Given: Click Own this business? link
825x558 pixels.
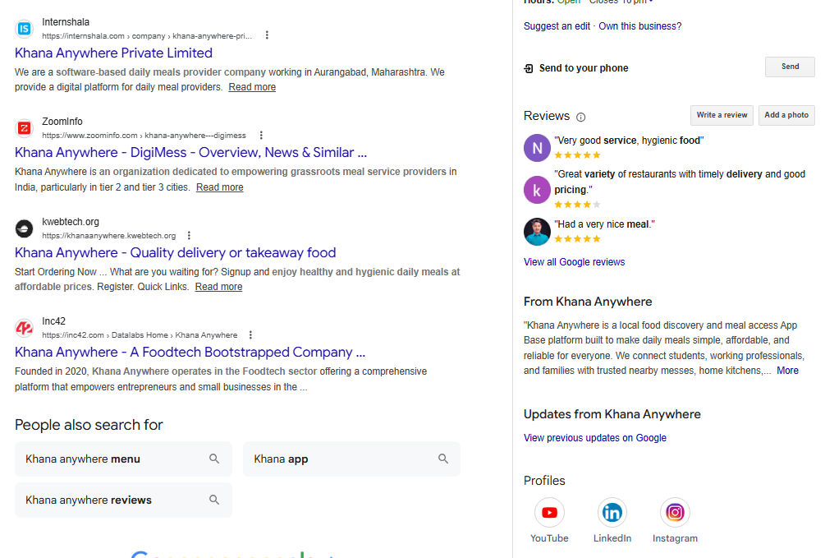Looking at the screenshot, I should (x=639, y=26).
